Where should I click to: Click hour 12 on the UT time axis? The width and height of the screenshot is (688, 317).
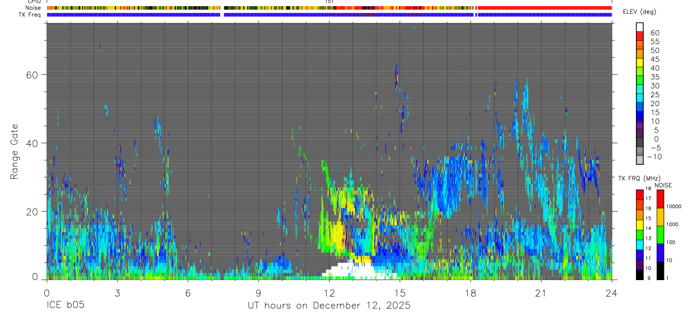[x=329, y=292]
